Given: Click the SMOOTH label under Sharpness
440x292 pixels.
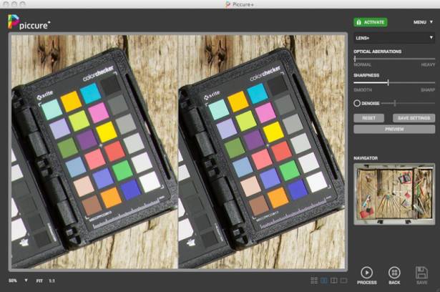Looking at the screenshot, I should pyautogui.click(x=363, y=90).
